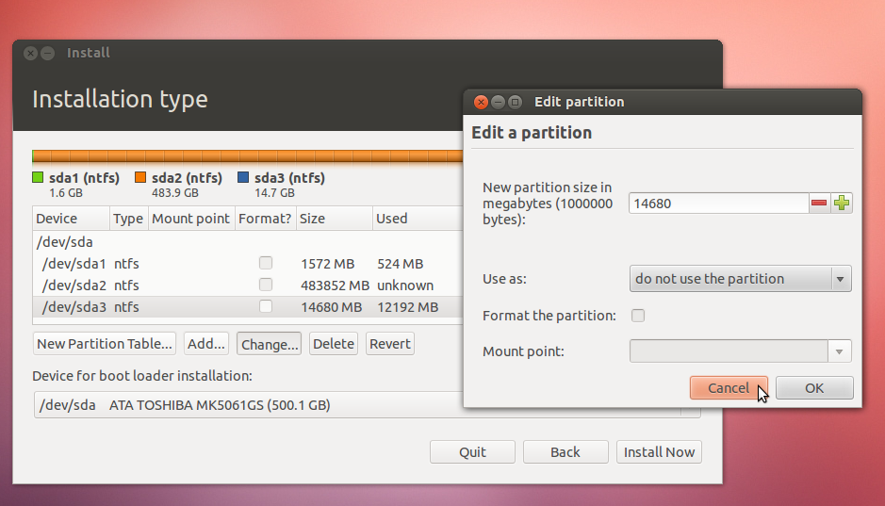Viewport: 885px width, 506px height.
Task: Quit the installer
Action: point(472,452)
